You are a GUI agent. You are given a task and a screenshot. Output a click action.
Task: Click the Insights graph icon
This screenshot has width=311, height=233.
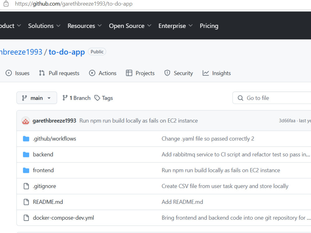click(206, 73)
